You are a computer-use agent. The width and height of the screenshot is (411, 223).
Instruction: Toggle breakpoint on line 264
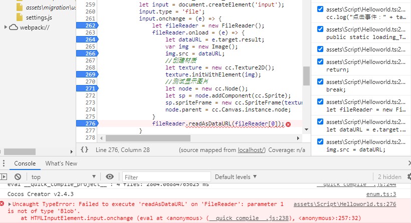coord(87,39)
